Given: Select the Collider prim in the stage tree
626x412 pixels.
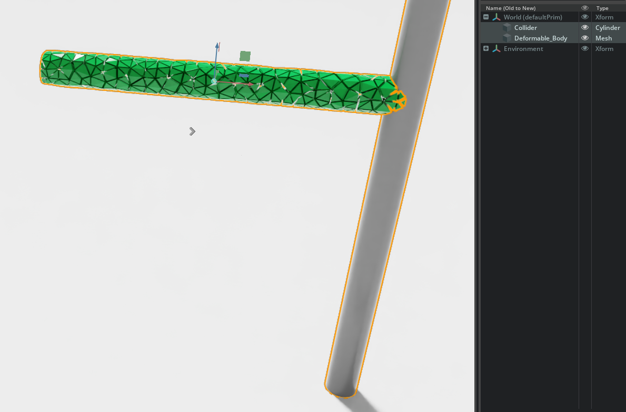Looking at the screenshot, I should (x=525, y=27).
